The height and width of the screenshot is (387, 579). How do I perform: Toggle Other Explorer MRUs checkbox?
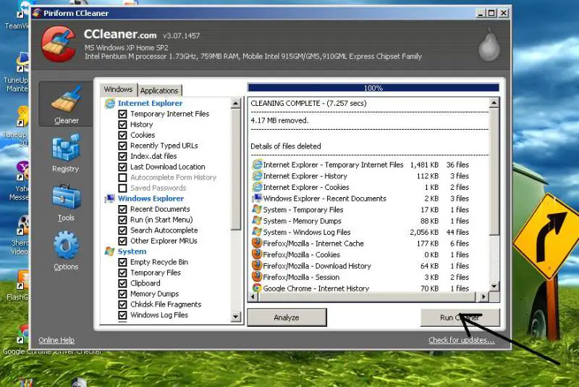tap(122, 241)
